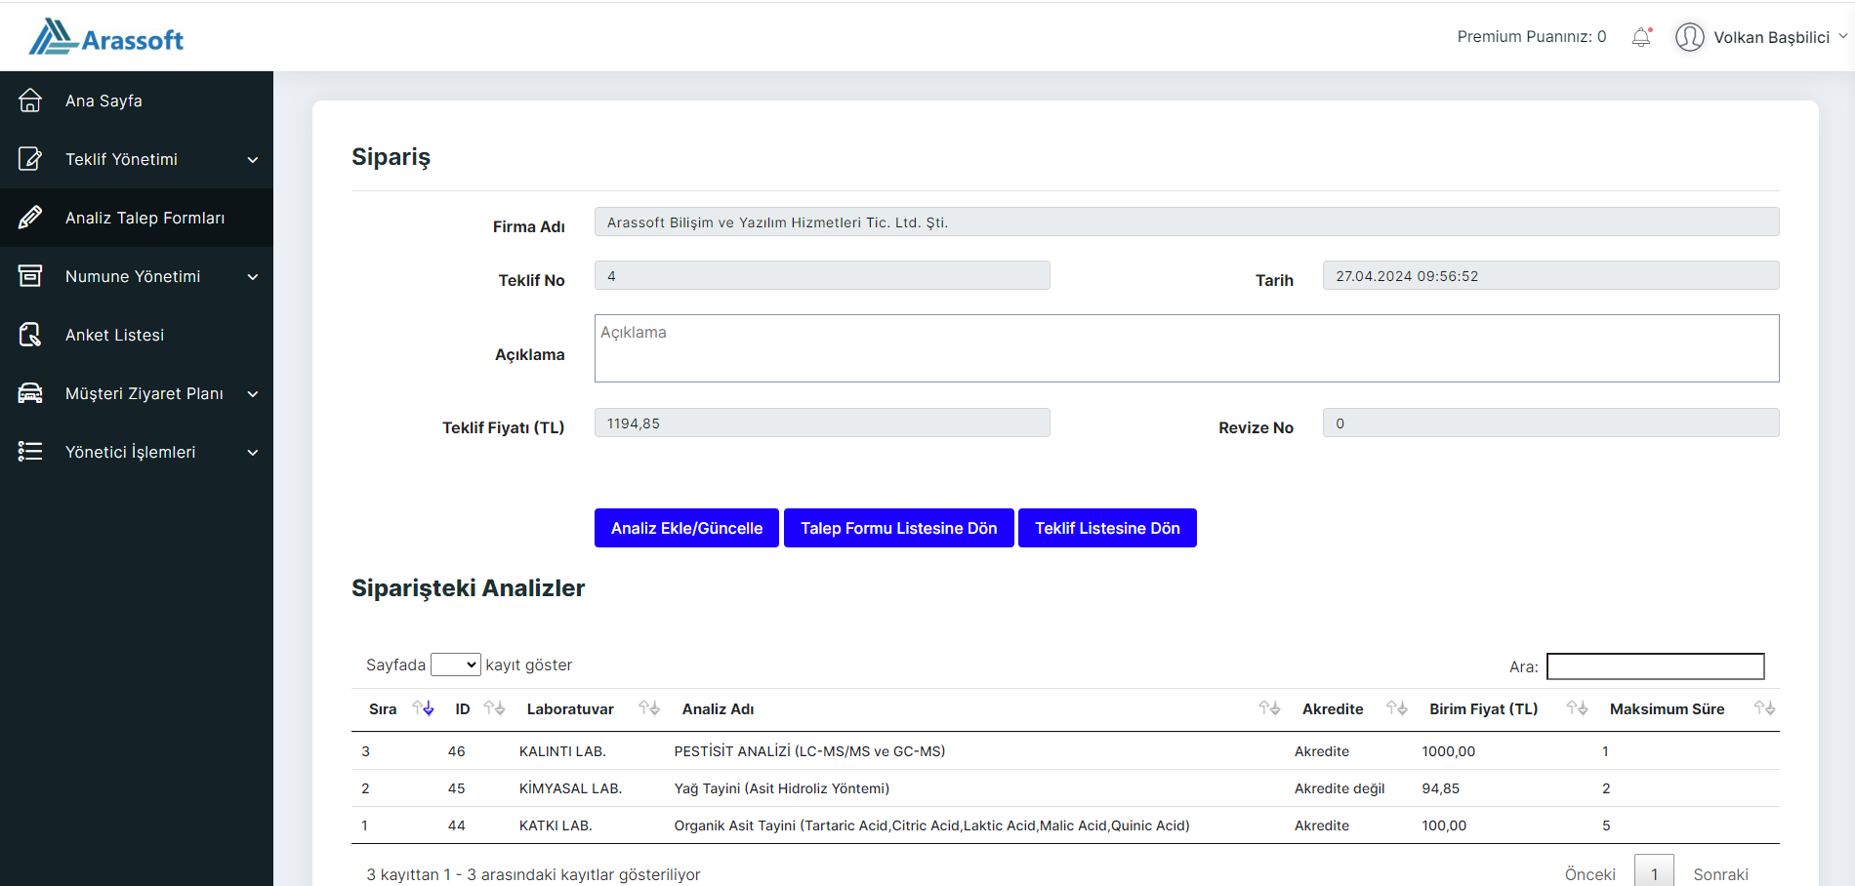
Task: Click Volkan Başbilici username
Action: click(1771, 37)
